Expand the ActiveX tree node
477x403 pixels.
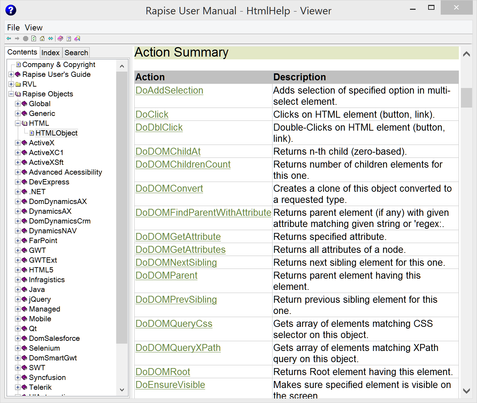click(x=18, y=143)
